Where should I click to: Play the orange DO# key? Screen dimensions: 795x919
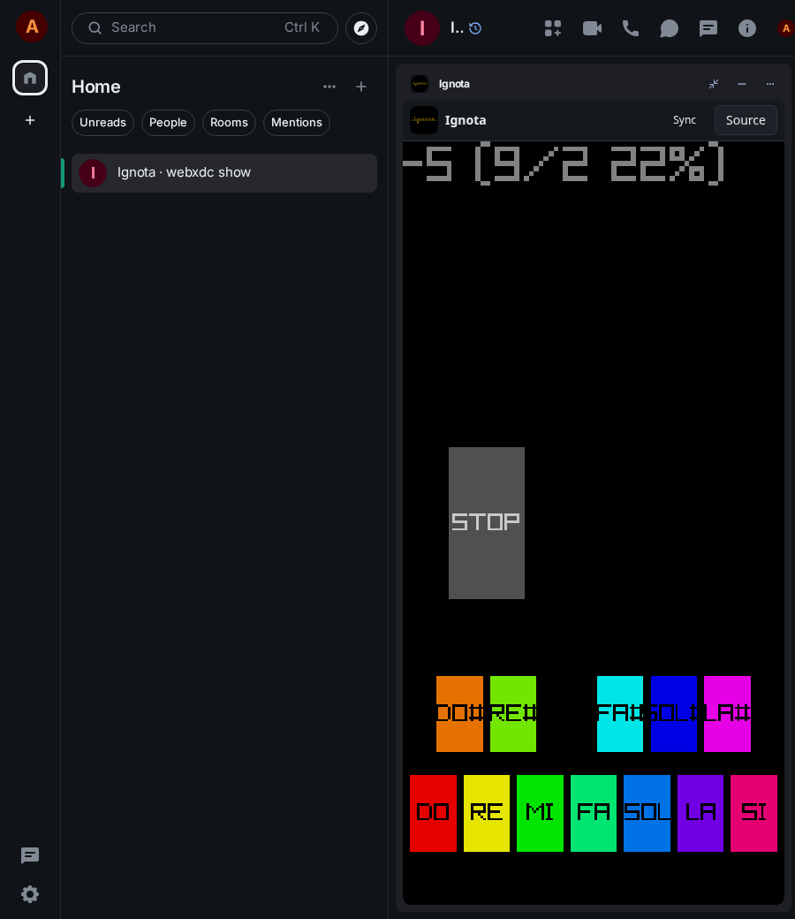click(x=460, y=713)
